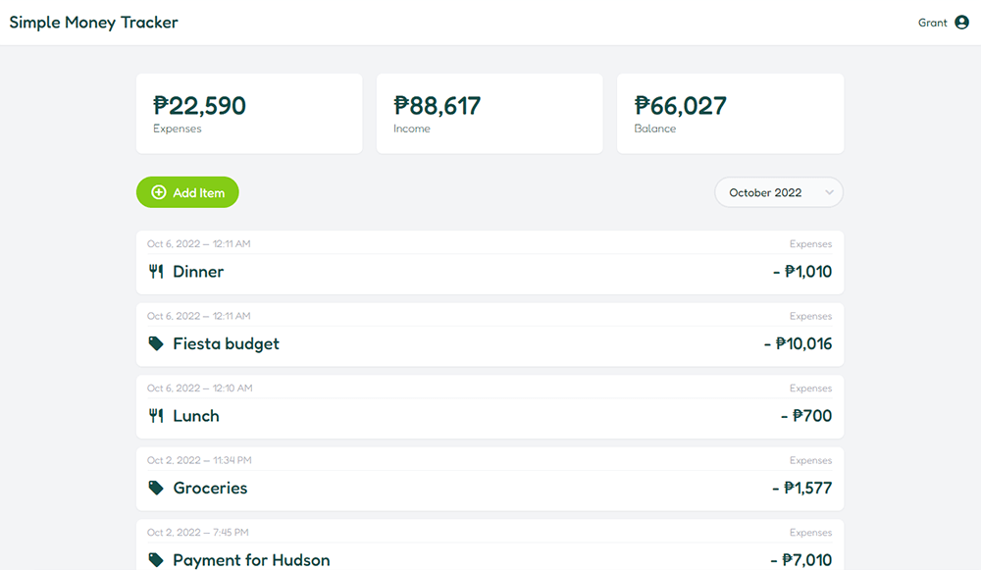The width and height of the screenshot is (981, 570).
Task: Go to Simple Money Tracker home title
Action: [94, 23]
